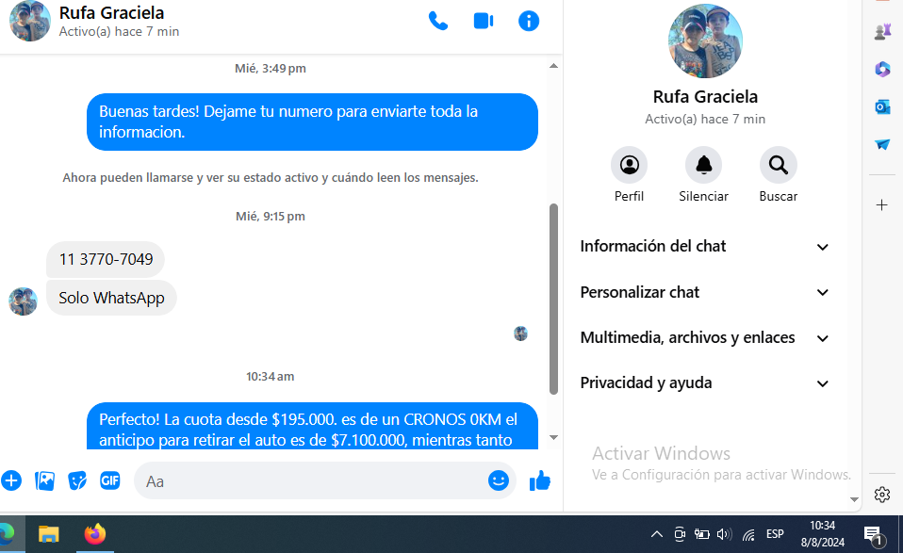Attach a photo using the image icon
903x553 pixels.
tap(44, 480)
